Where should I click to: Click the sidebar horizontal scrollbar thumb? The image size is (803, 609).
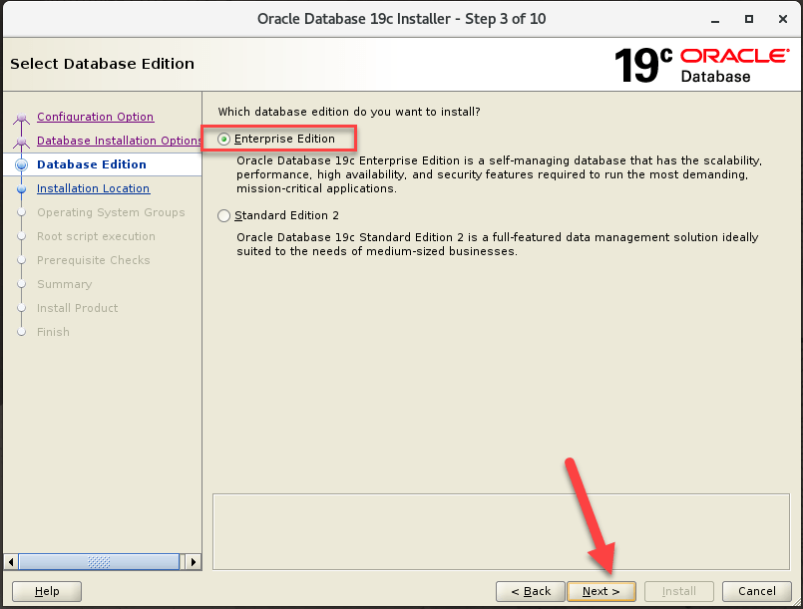(x=100, y=562)
